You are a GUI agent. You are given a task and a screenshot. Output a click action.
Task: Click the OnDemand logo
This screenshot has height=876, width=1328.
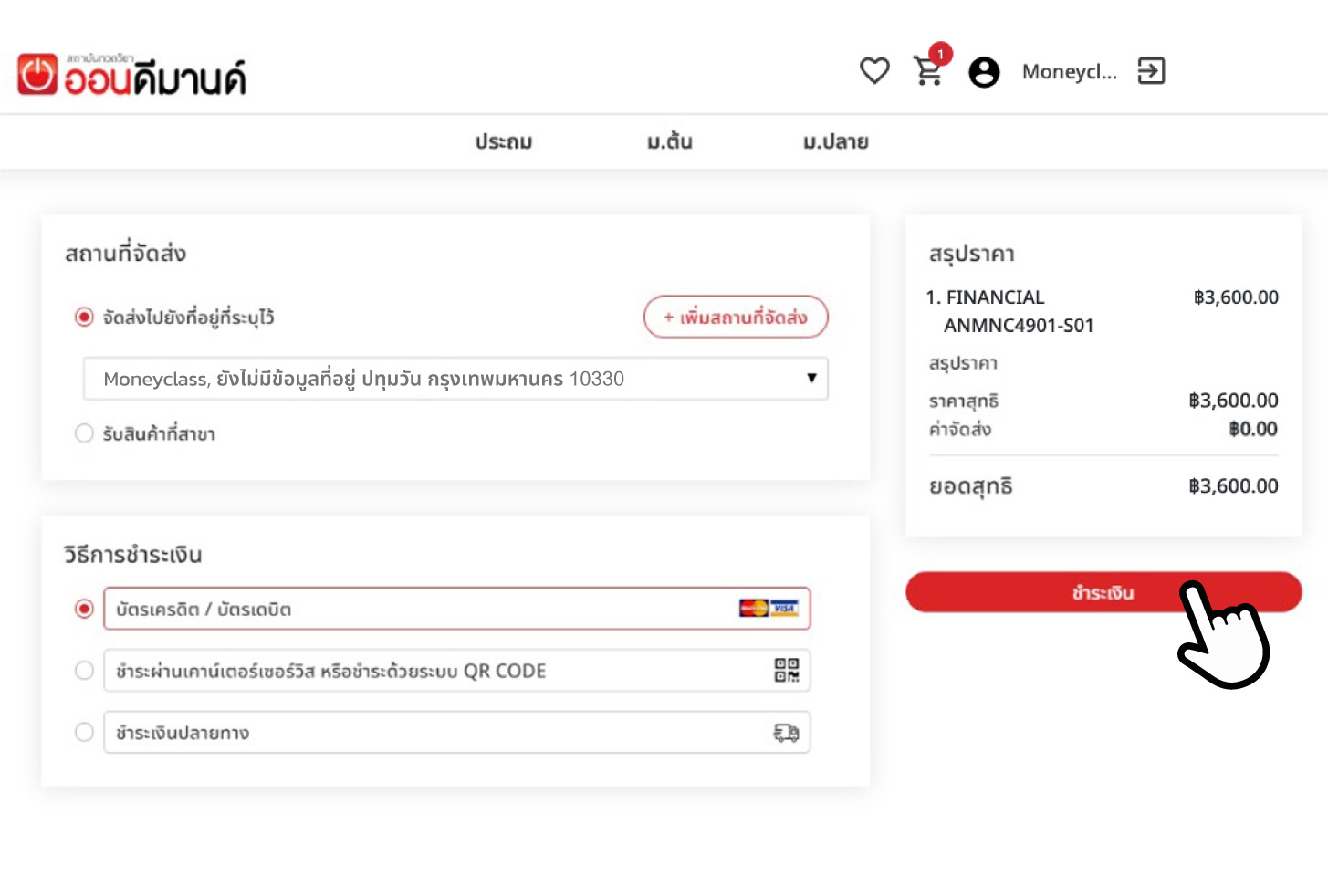[132, 75]
